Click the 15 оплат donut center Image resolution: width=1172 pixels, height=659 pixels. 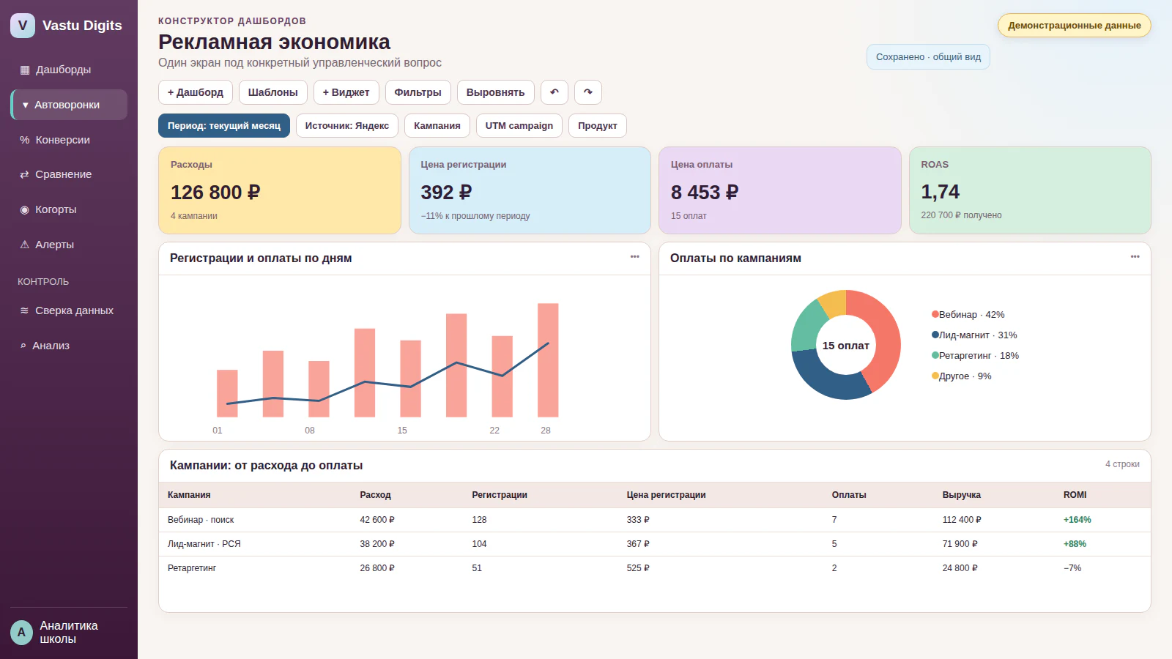click(x=846, y=346)
